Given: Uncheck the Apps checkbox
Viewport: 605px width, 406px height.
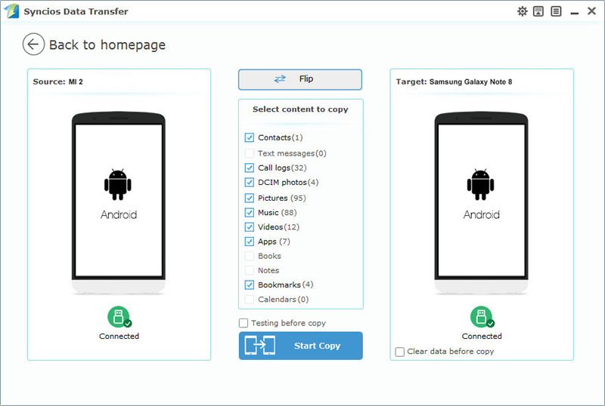Looking at the screenshot, I should pyautogui.click(x=250, y=241).
